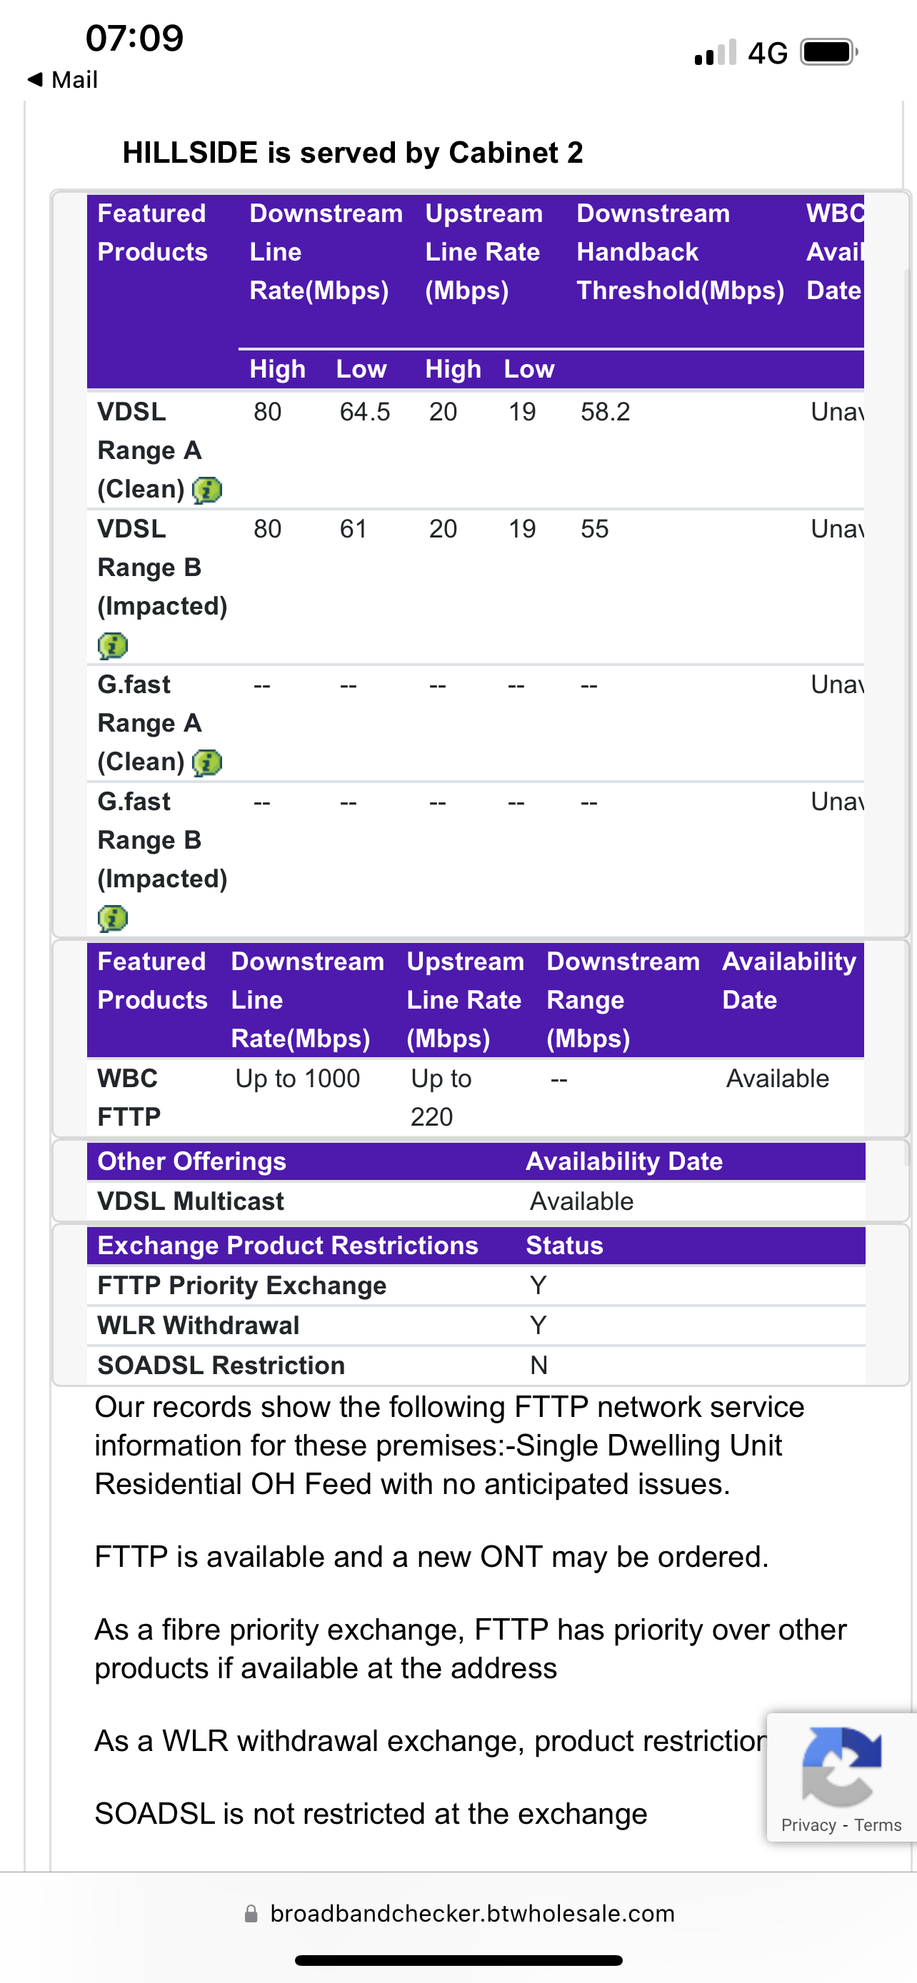Tap the cellular signal bars icon
This screenshot has width=917, height=1983.
click(x=716, y=52)
